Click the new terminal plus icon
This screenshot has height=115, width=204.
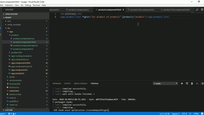click(x=182, y=83)
